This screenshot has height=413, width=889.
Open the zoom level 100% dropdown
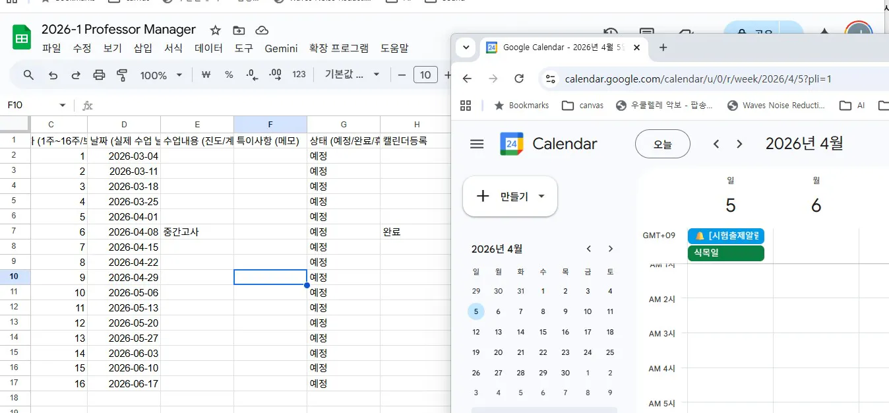pyautogui.click(x=158, y=75)
